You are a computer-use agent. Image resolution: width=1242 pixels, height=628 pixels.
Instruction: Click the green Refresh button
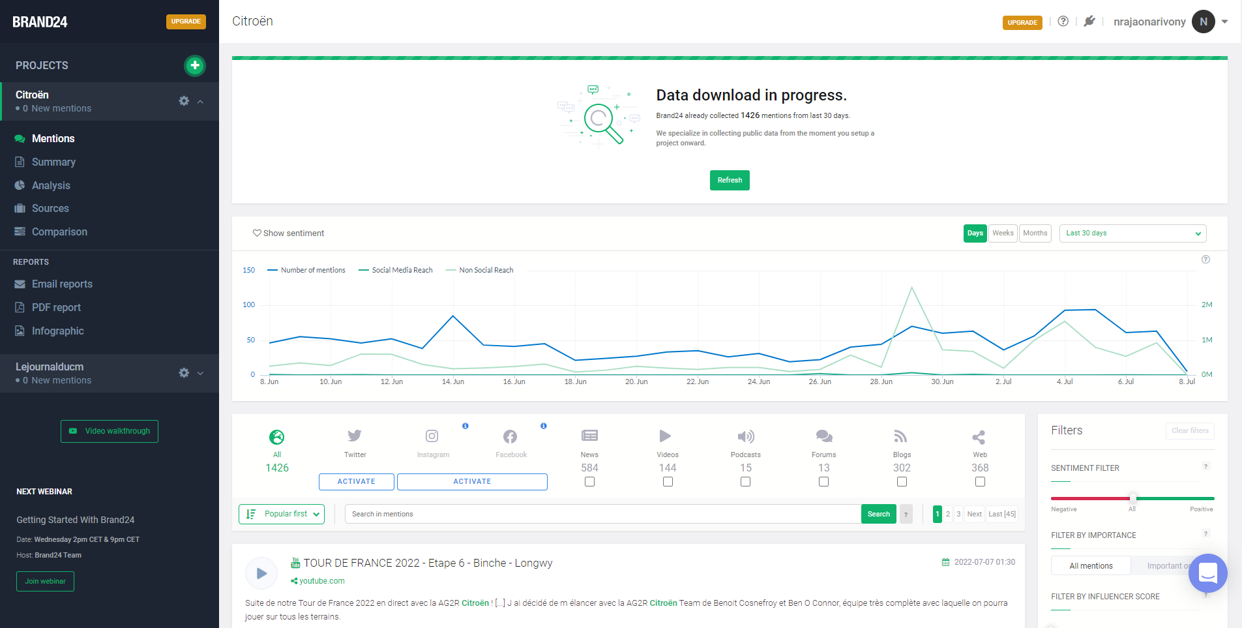730,180
